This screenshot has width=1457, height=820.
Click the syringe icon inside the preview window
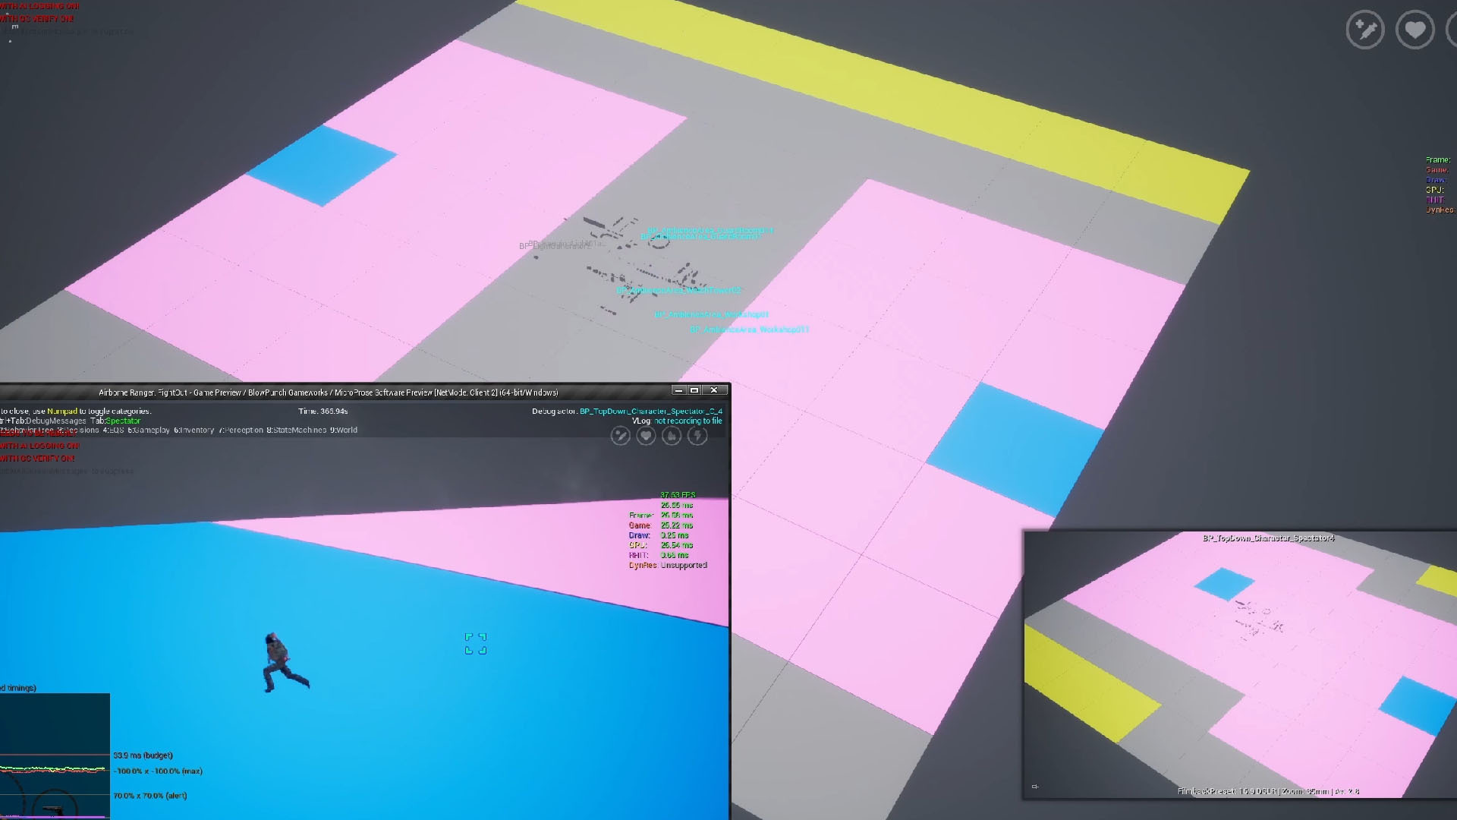pos(621,436)
